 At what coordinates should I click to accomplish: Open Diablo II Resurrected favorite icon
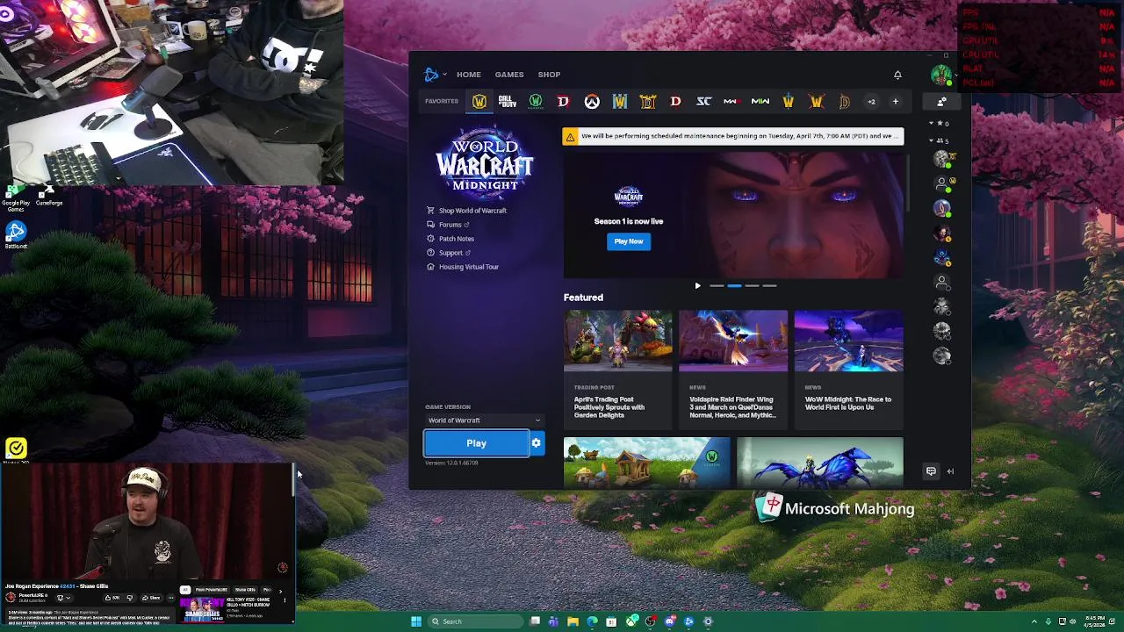coord(648,102)
